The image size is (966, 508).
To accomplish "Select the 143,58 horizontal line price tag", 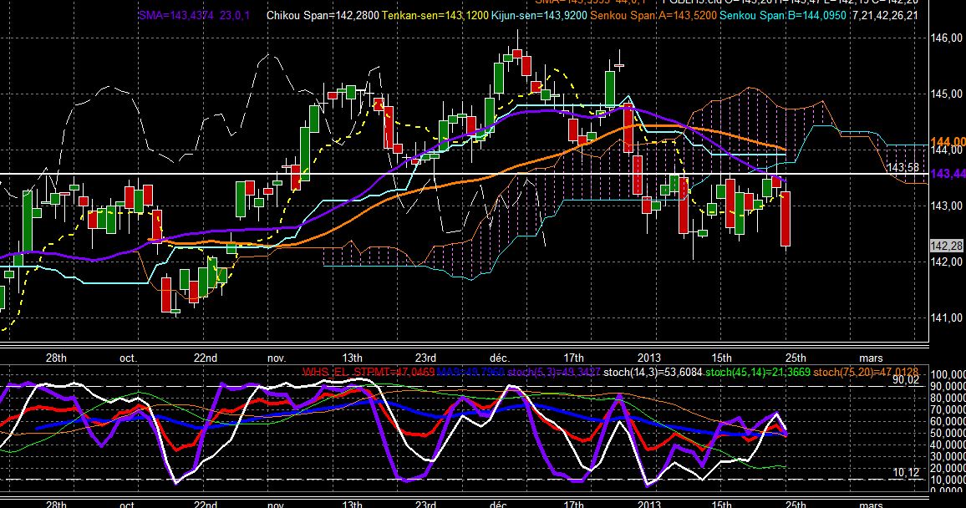I will pos(902,167).
